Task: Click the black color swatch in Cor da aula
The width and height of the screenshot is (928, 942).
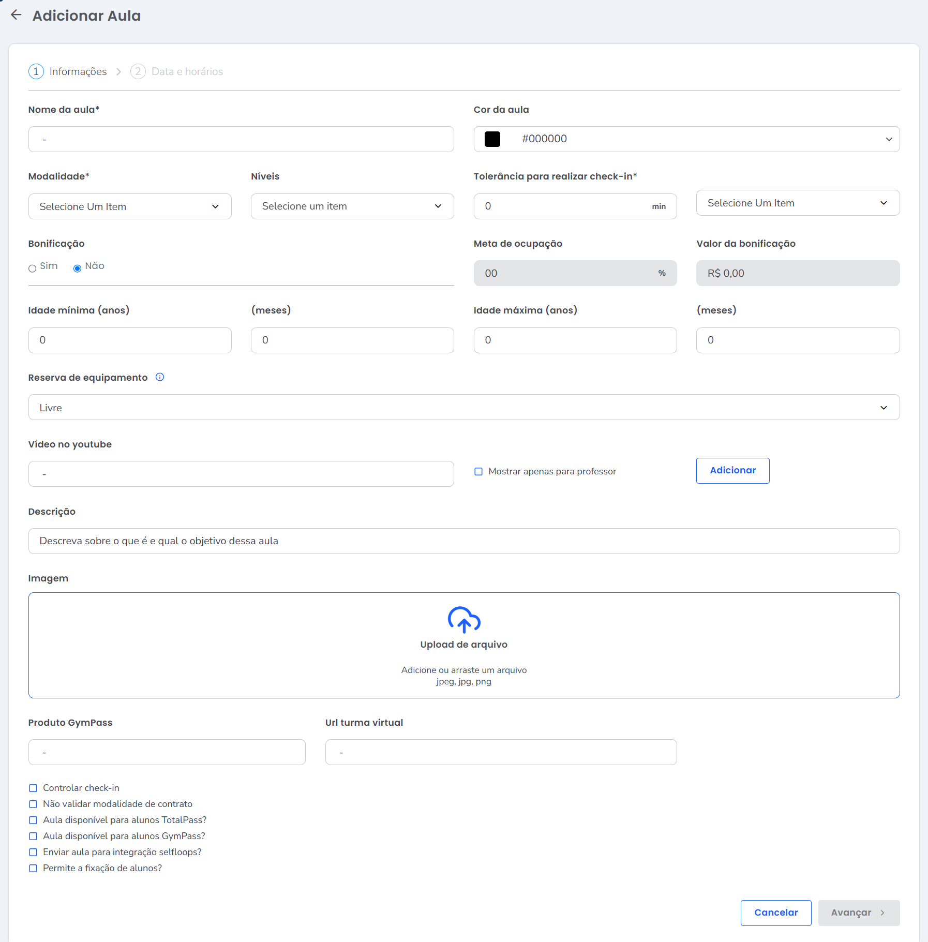Action: point(492,139)
